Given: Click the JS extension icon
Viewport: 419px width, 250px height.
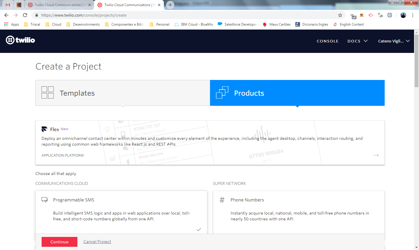Looking at the screenshot, I should [x=380, y=15].
